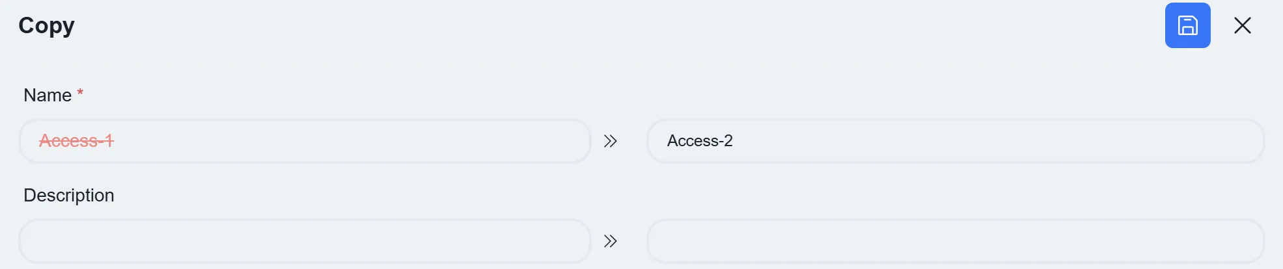Save the copy named Access-2
Screen dimensions: 1283x269
click(1187, 25)
